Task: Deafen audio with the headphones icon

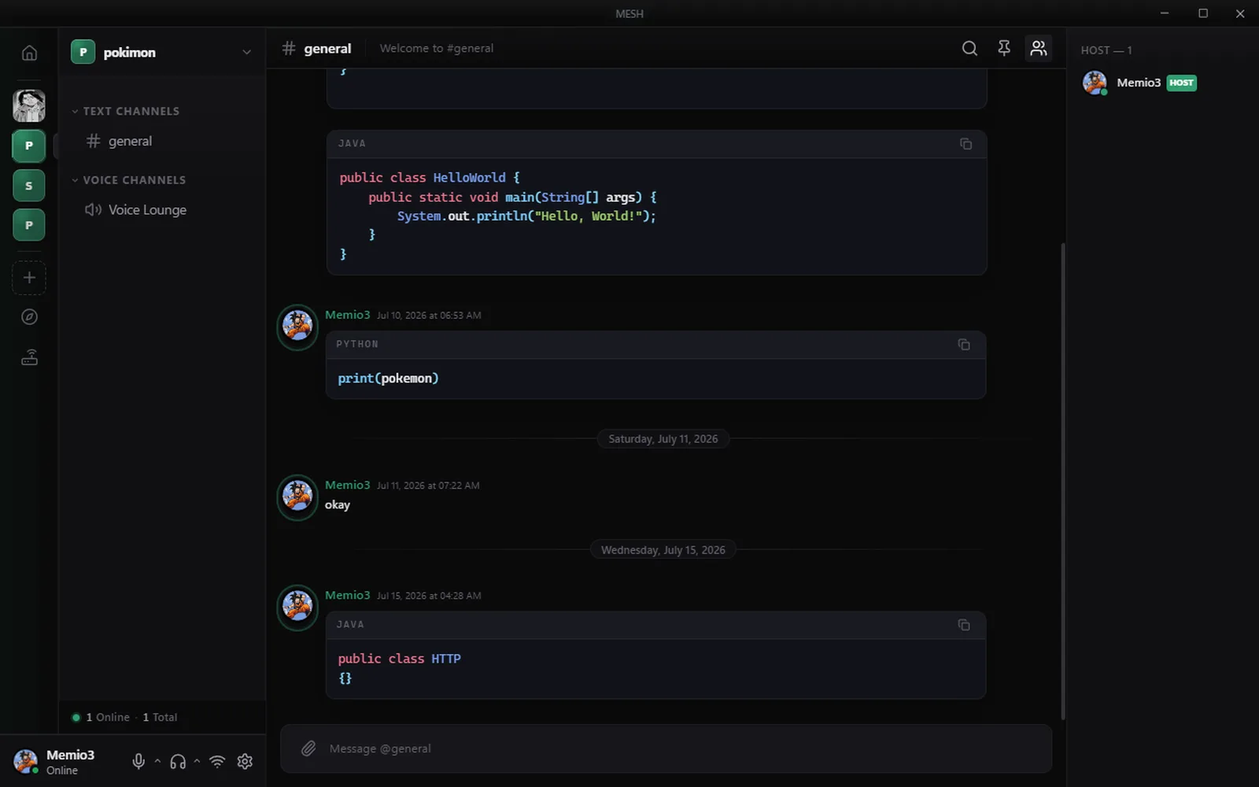Action: [x=178, y=761]
